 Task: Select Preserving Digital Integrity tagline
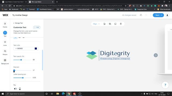(115, 58)
